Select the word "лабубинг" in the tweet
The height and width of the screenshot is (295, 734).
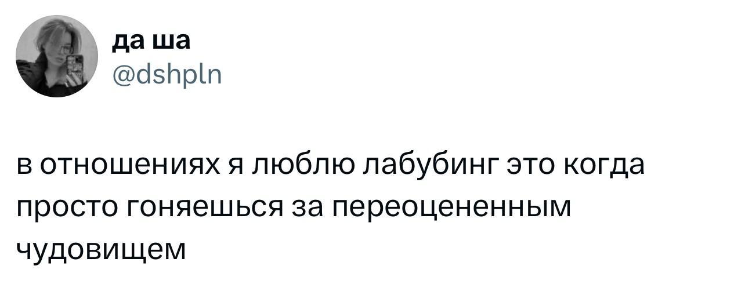point(431,167)
